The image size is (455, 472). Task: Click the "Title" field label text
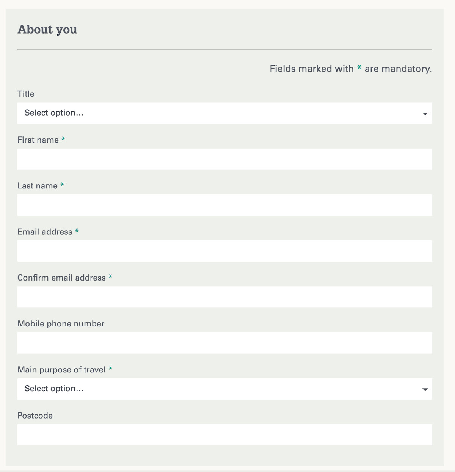(x=26, y=94)
